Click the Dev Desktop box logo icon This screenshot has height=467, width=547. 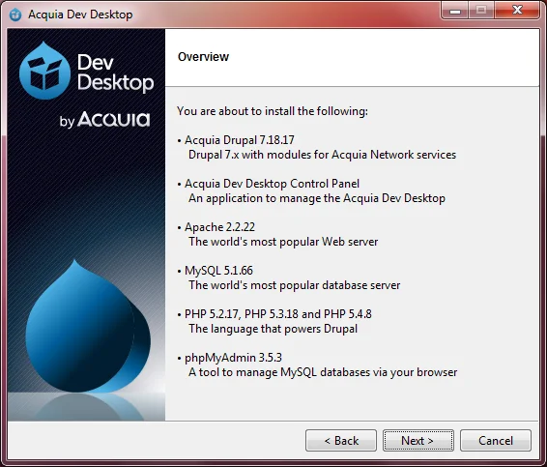[x=44, y=71]
